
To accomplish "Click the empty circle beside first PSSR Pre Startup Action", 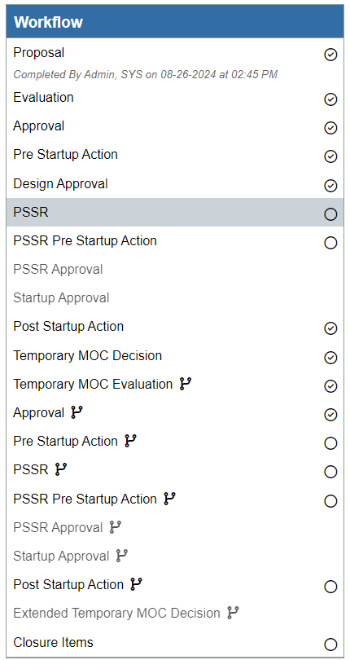I will point(330,243).
